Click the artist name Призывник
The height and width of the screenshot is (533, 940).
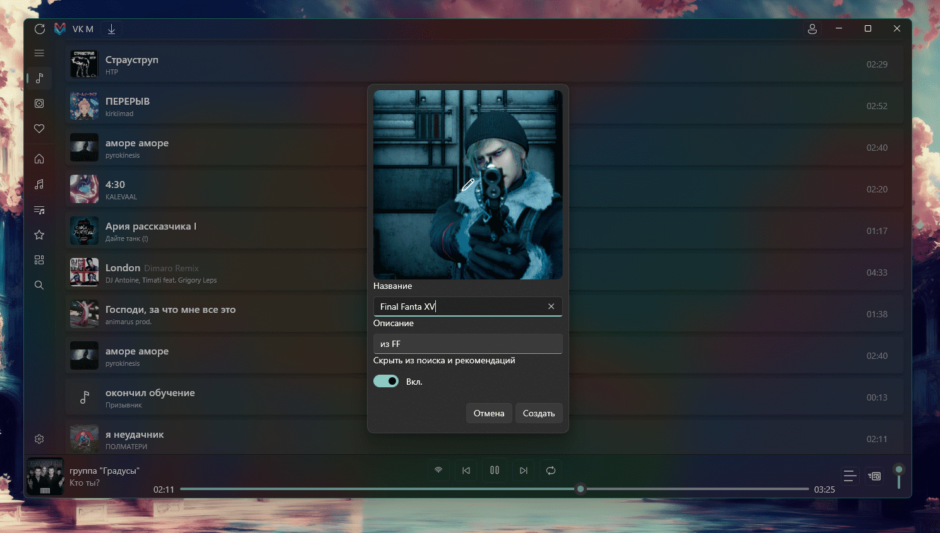tap(124, 406)
